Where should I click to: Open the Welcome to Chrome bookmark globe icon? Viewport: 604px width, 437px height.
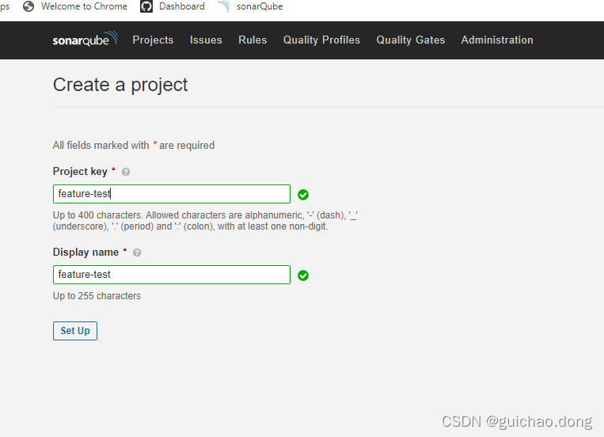[x=28, y=6]
